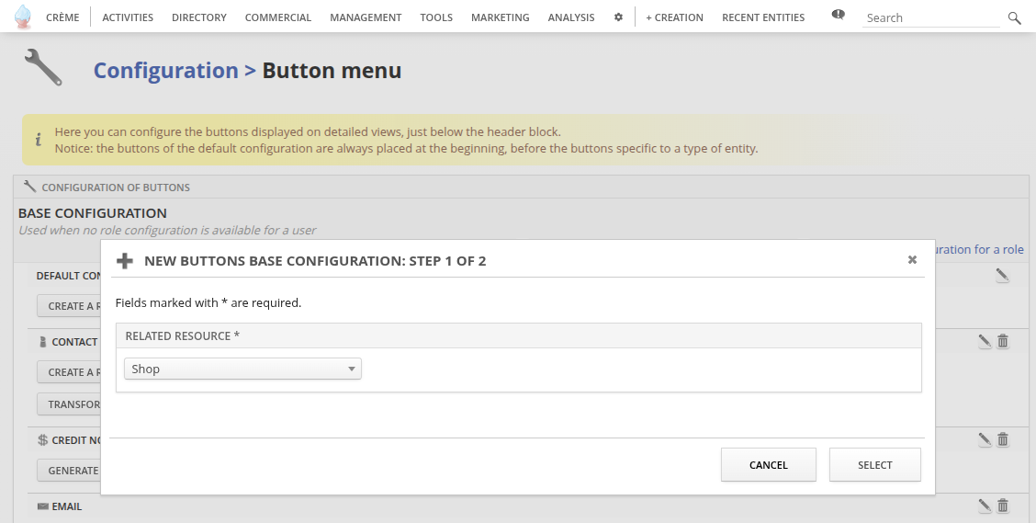
Task: Click the Related Resource field label
Action: pos(183,335)
